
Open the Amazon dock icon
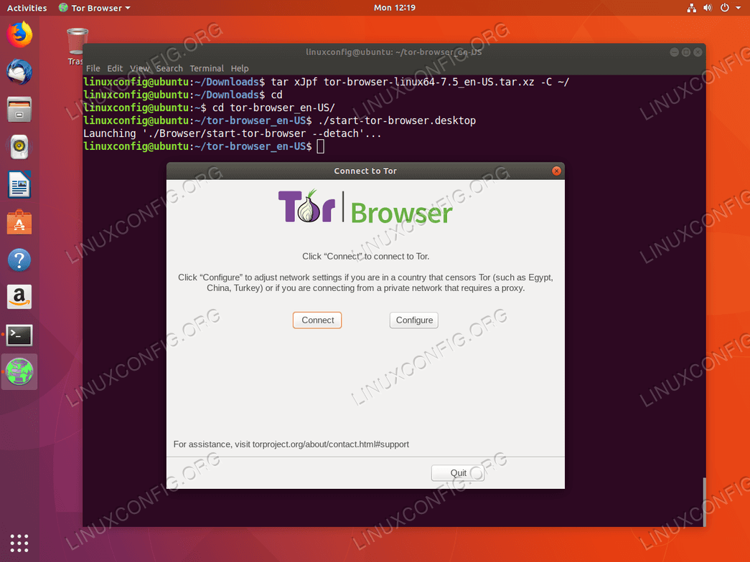(19, 297)
